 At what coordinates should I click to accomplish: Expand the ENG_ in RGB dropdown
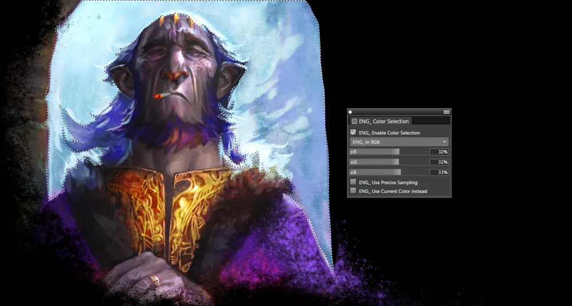(x=399, y=142)
